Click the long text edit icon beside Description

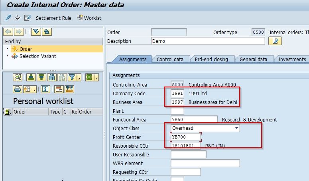pos(275,41)
